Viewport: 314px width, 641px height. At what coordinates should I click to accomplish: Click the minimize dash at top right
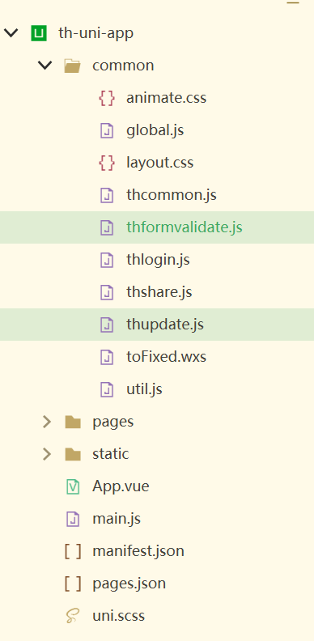coord(293,2)
